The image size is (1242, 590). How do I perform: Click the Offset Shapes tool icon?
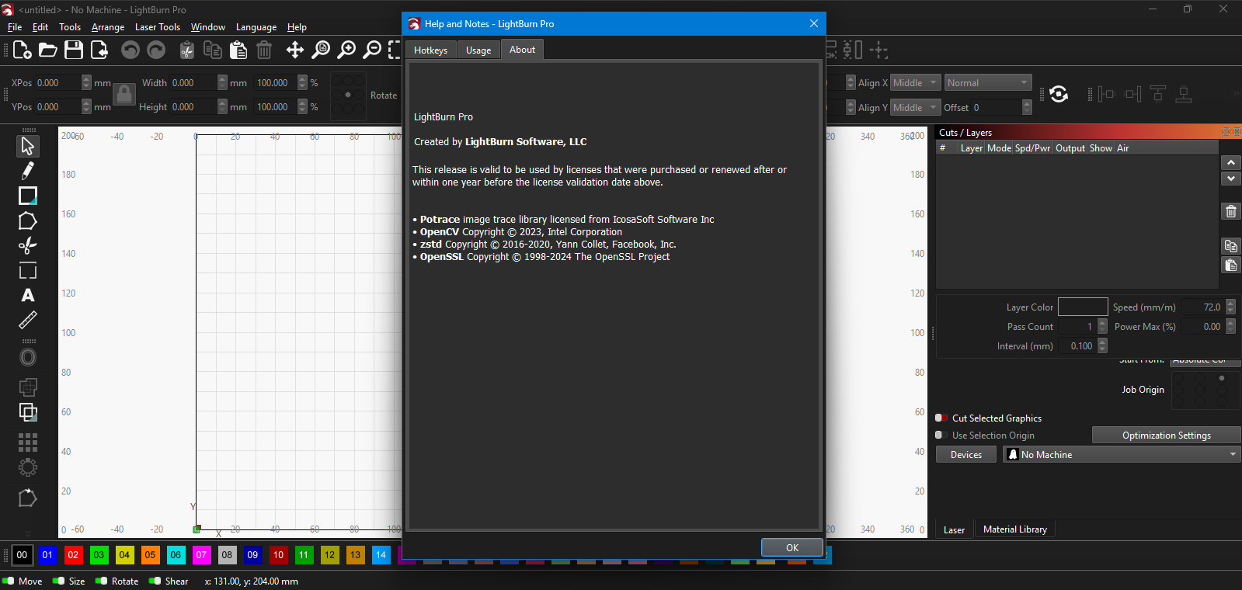point(28,357)
